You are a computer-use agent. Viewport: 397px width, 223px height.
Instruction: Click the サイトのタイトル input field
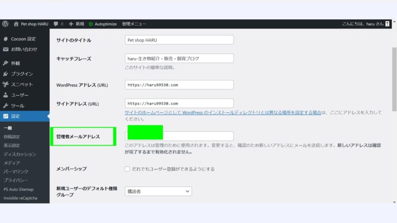point(179,40)
